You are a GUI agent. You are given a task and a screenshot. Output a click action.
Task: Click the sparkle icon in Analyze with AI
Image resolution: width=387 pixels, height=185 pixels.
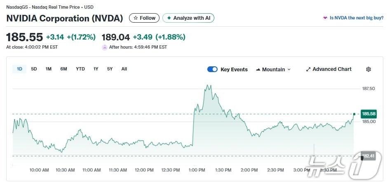click(169, 18)
